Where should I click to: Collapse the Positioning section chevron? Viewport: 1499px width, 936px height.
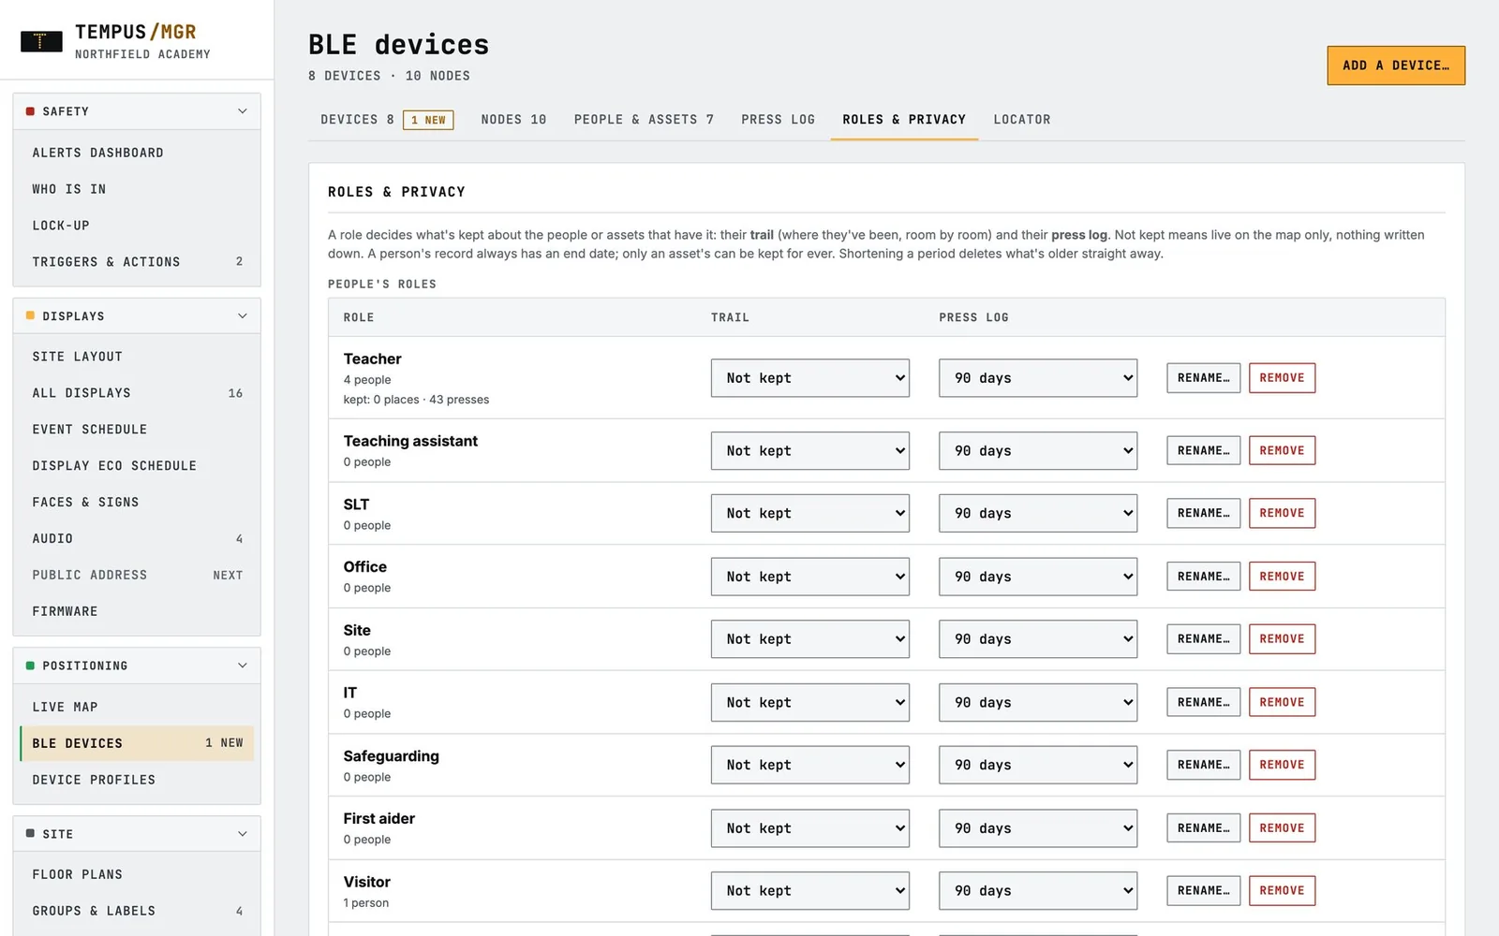pyautogui.click(x=243, y=665)
